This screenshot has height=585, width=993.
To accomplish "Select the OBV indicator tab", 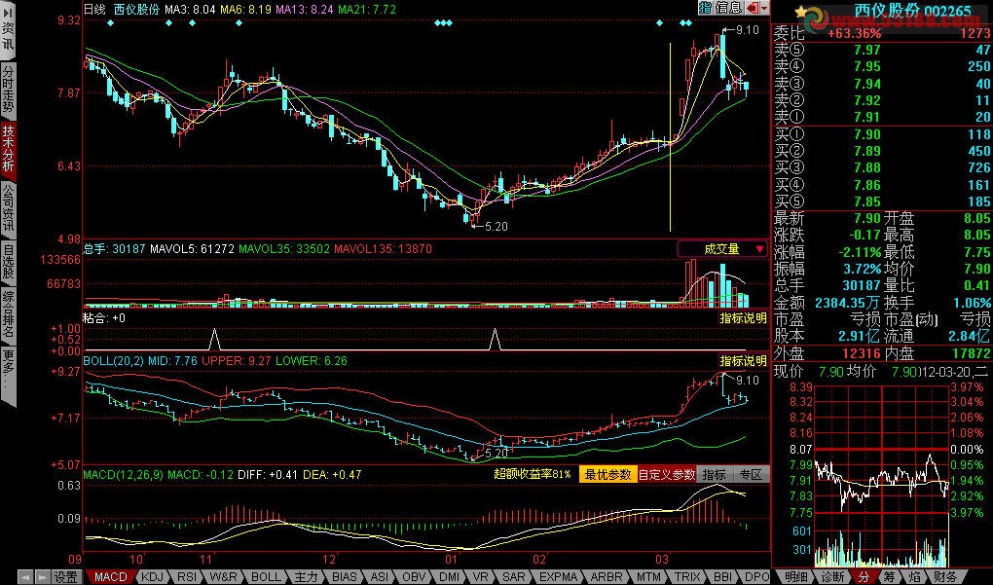I will 414,577.
